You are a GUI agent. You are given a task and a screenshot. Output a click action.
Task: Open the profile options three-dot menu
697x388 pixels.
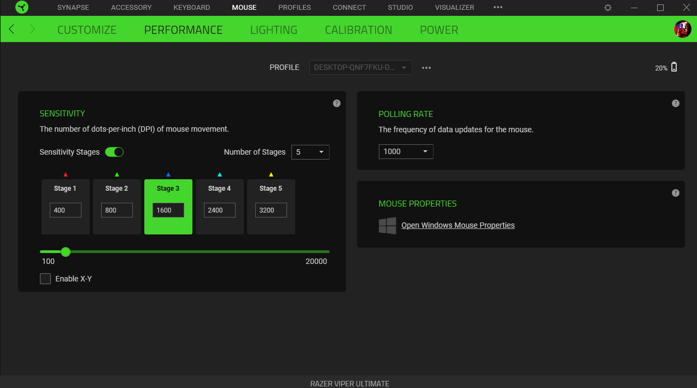coord(426,68)
